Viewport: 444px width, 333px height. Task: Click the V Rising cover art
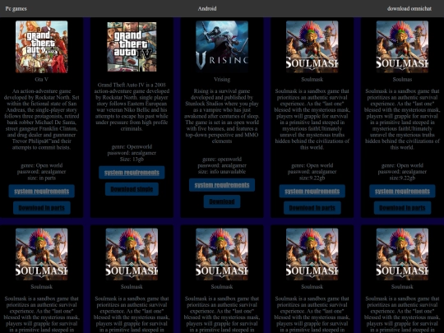point(222,47)
